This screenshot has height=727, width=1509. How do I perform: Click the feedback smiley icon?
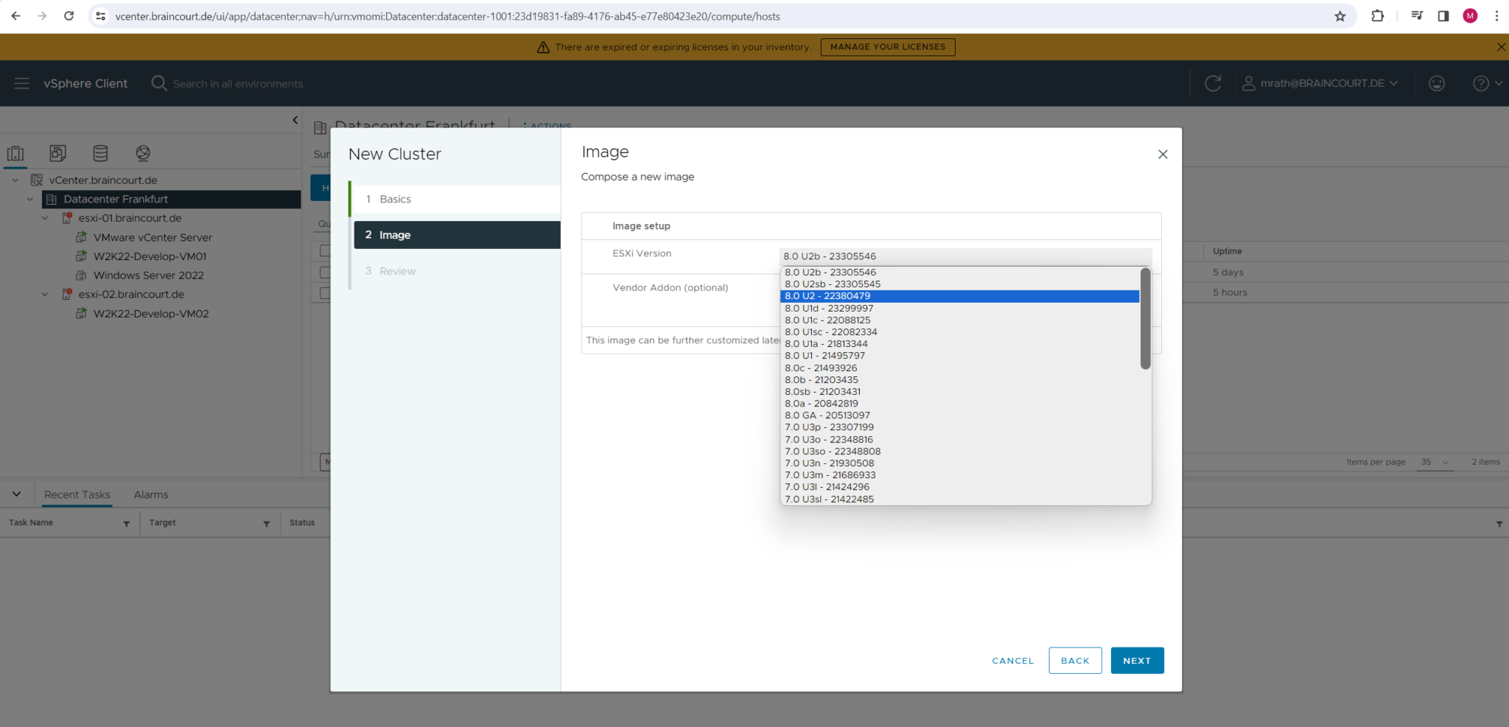pos(1436,83)
